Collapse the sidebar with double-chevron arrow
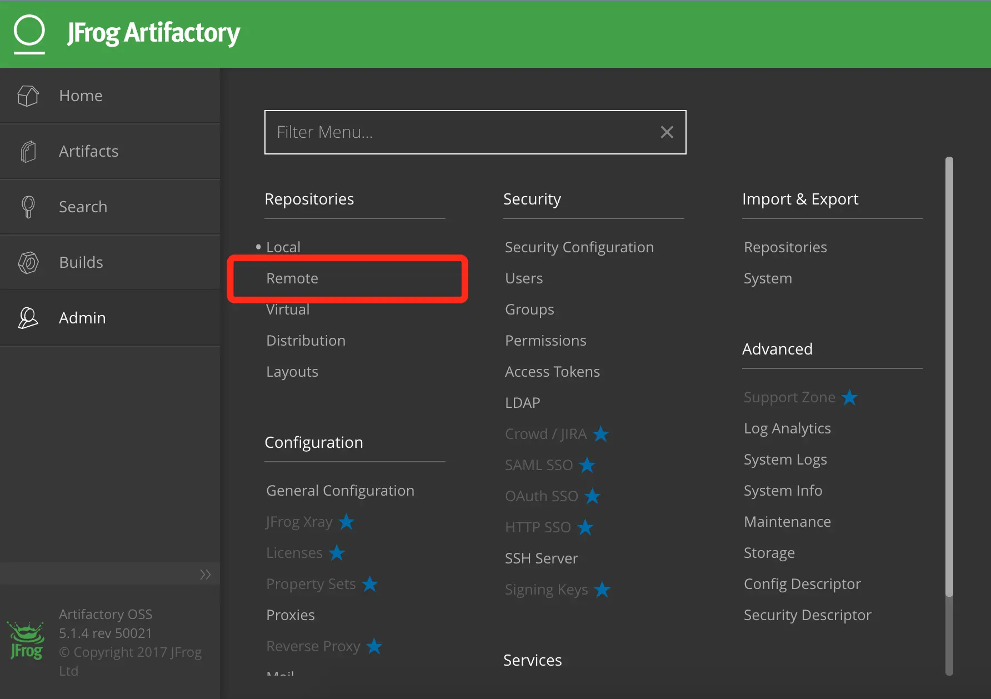Screen dimensions: 991x699 click(205, 574)
